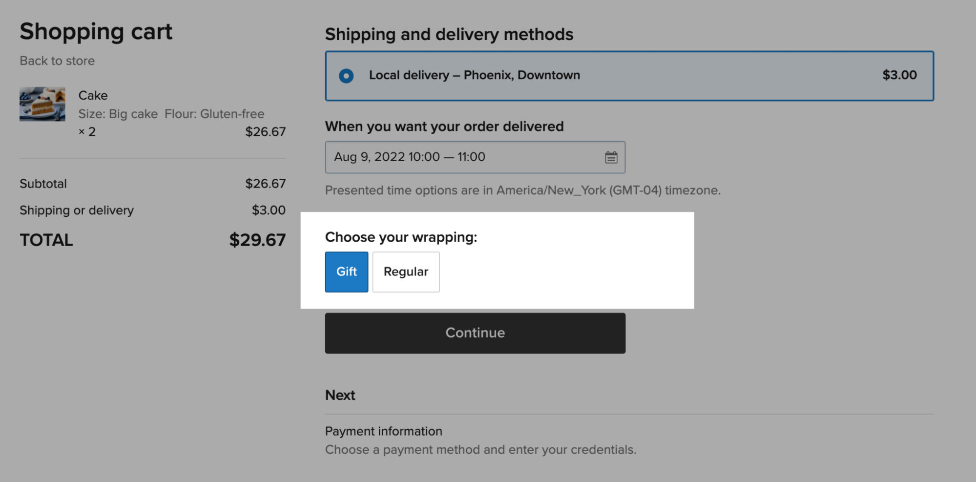This screenshot has height=482, width=976.
Task: Expand the Payment information section
Action: 383,431
